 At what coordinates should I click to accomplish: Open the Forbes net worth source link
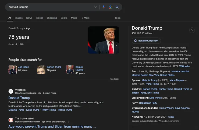[x=171, y=117]
